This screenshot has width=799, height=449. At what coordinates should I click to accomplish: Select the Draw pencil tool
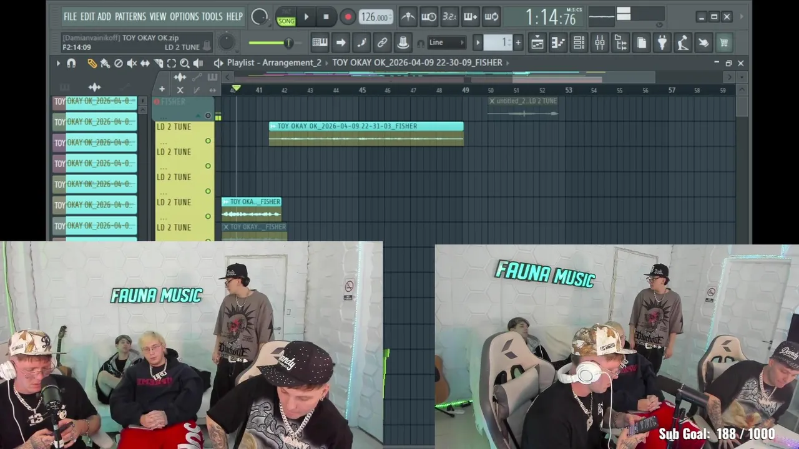[x=92, y=63]
